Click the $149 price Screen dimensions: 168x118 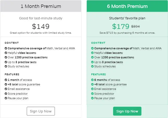tap(41, 27)
